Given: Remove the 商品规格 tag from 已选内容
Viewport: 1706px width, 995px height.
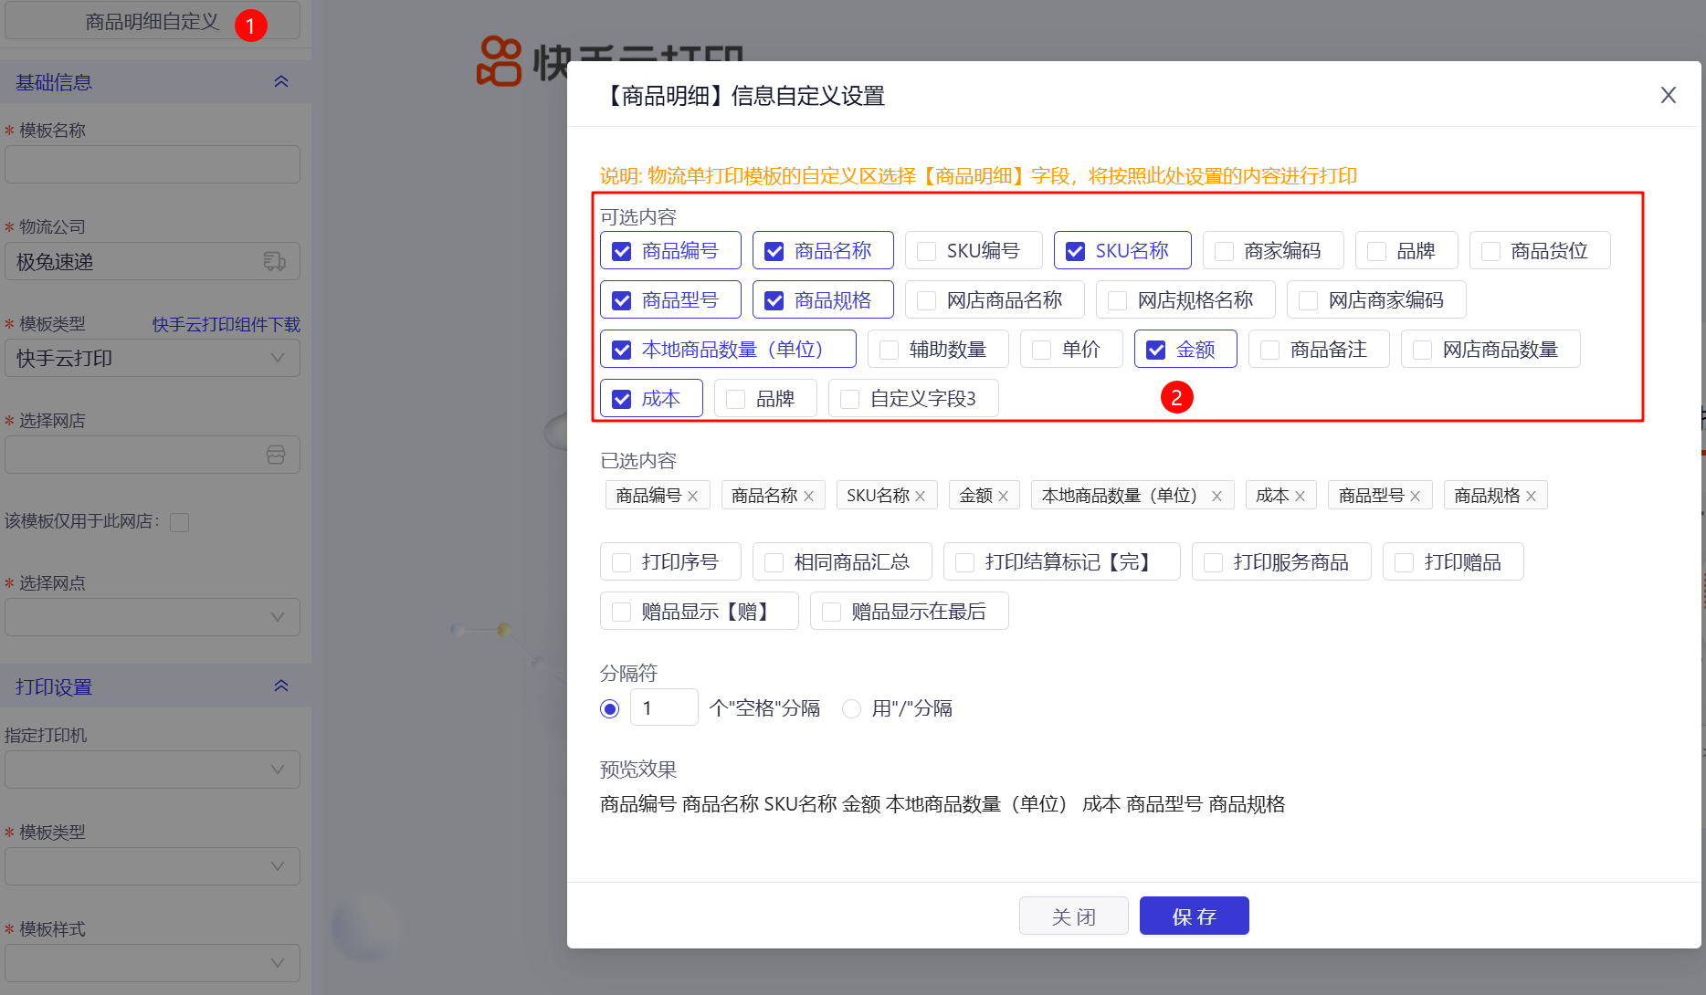Looking at the screenshot, I should click(1532, 496).
